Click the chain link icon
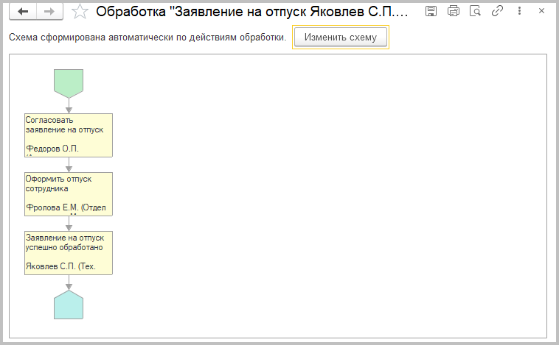Viewport: 559px width, 345px height. (497, 11)
